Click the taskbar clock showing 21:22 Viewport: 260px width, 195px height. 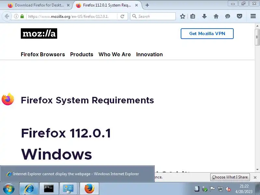pos(244,189)
